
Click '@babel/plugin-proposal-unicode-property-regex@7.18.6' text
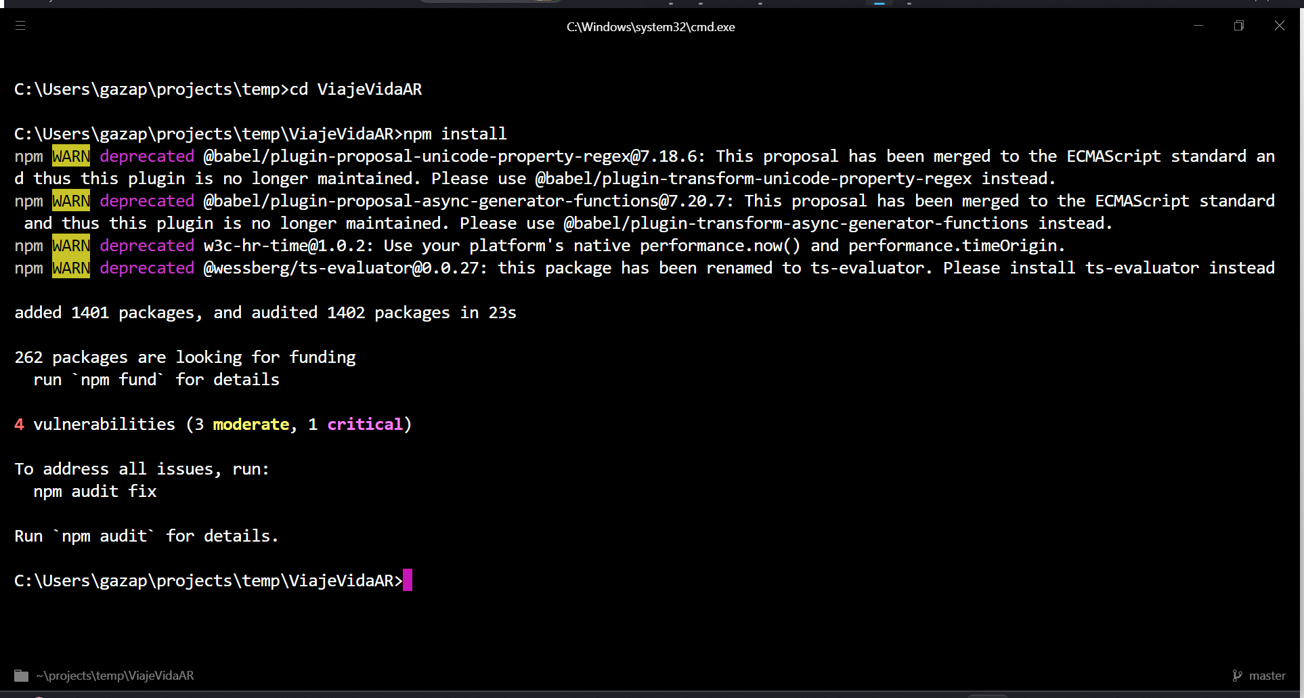pos(450,156)
